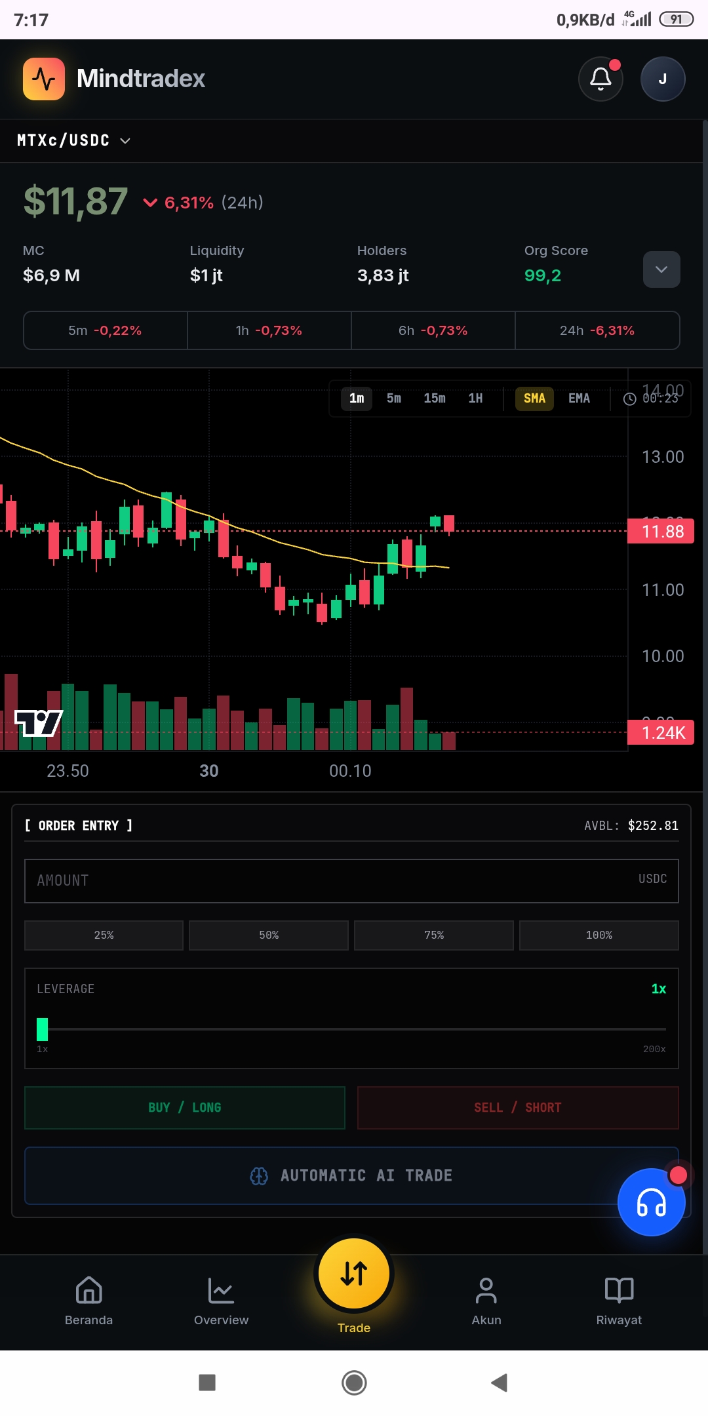Go to Beranda home tab
708x1416 pixels.
[x=89, y=1301]
